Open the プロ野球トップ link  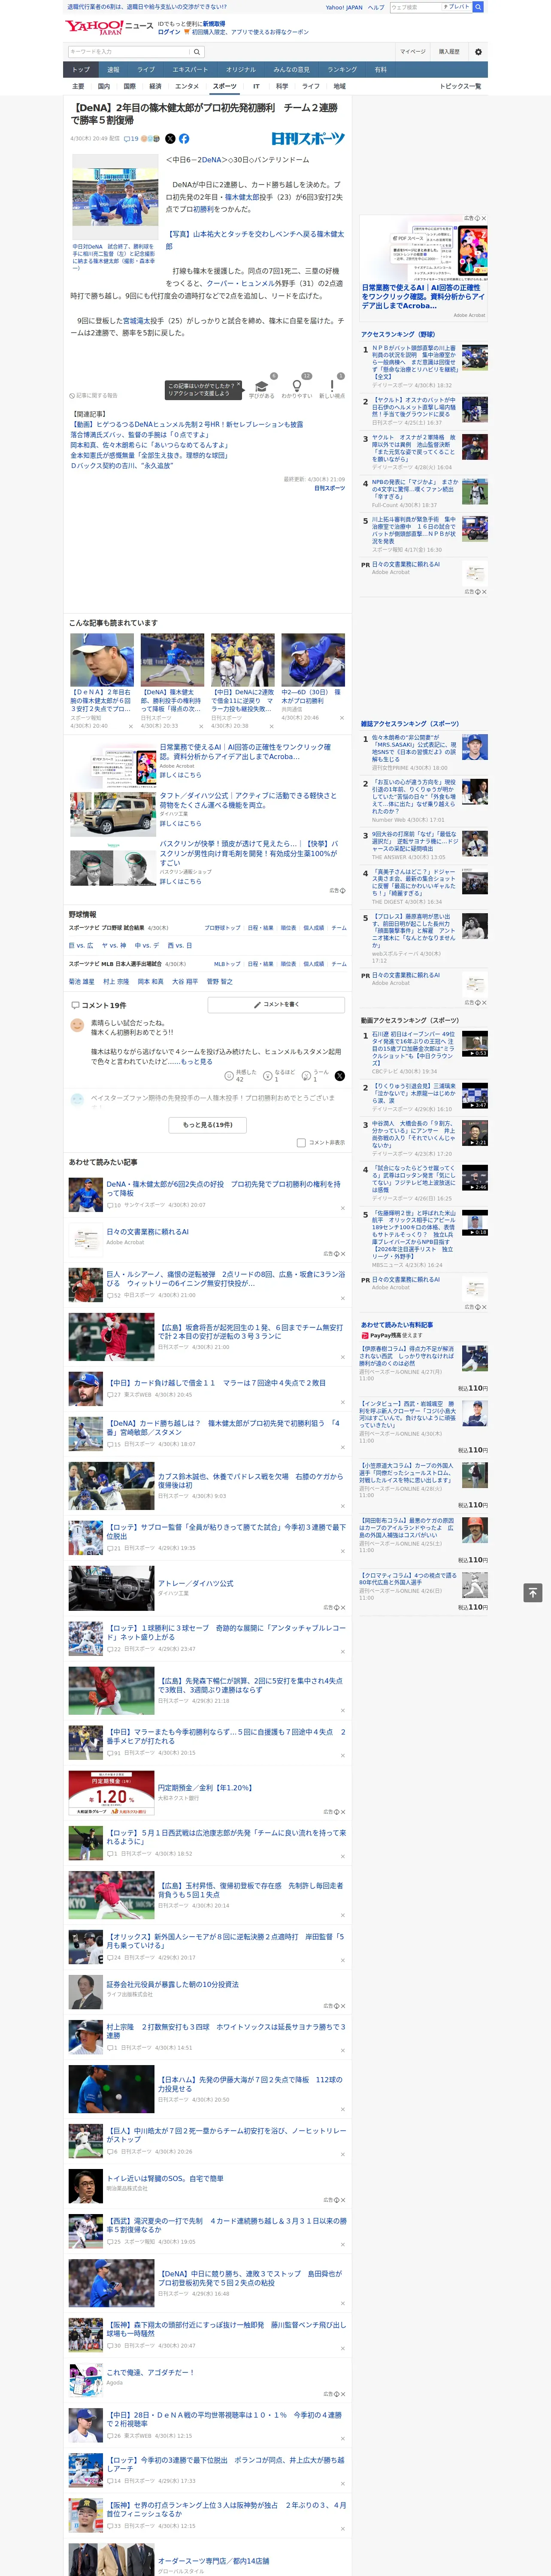point(222,928)
